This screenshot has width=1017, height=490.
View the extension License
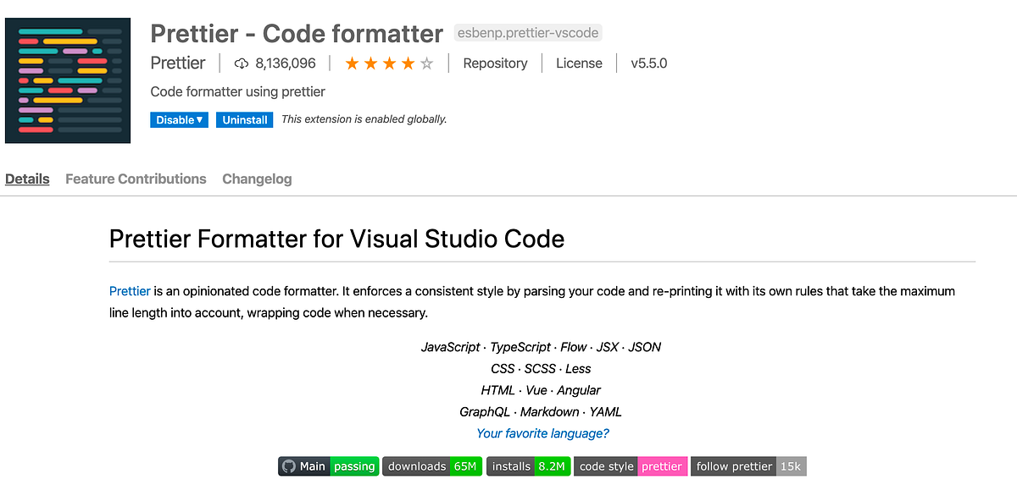579,63
